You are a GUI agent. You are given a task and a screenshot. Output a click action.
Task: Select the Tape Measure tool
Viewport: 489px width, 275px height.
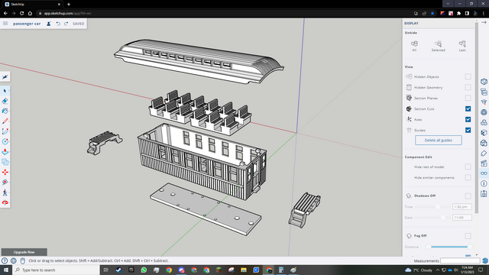pyautogui.click(x=5, y=182)
